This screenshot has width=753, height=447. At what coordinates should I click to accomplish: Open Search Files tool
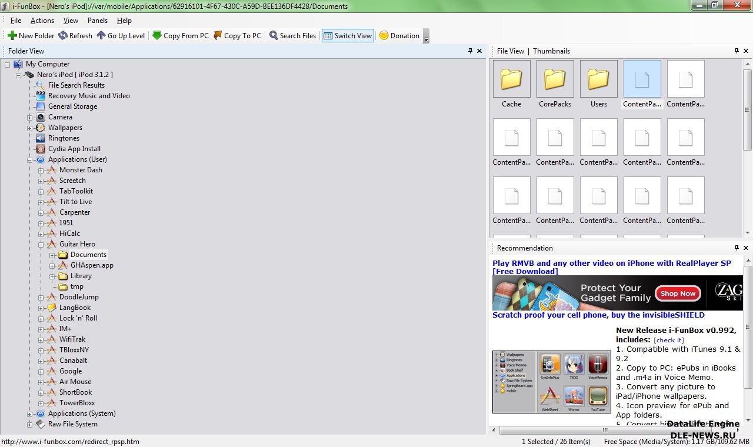[x=292, y=36]
